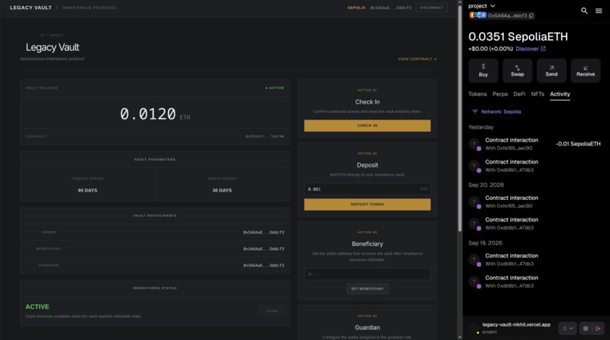Click the Swap arrows button
610x340 pixels.
517,70
